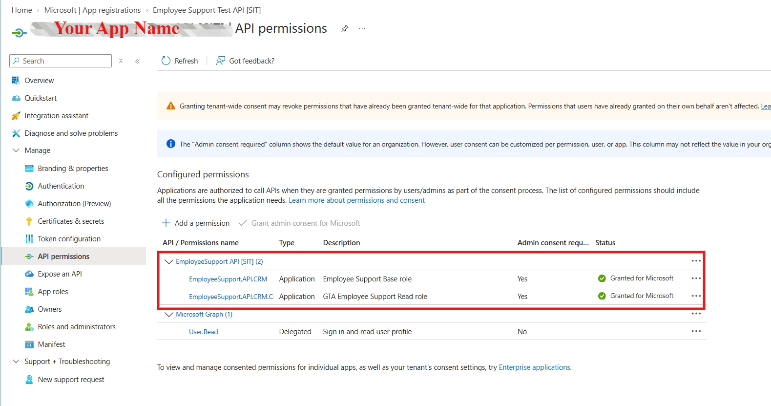This screenshot has height=406, width=771.
Task: Click the Authorization (Preview) icon
Action: 29,204
